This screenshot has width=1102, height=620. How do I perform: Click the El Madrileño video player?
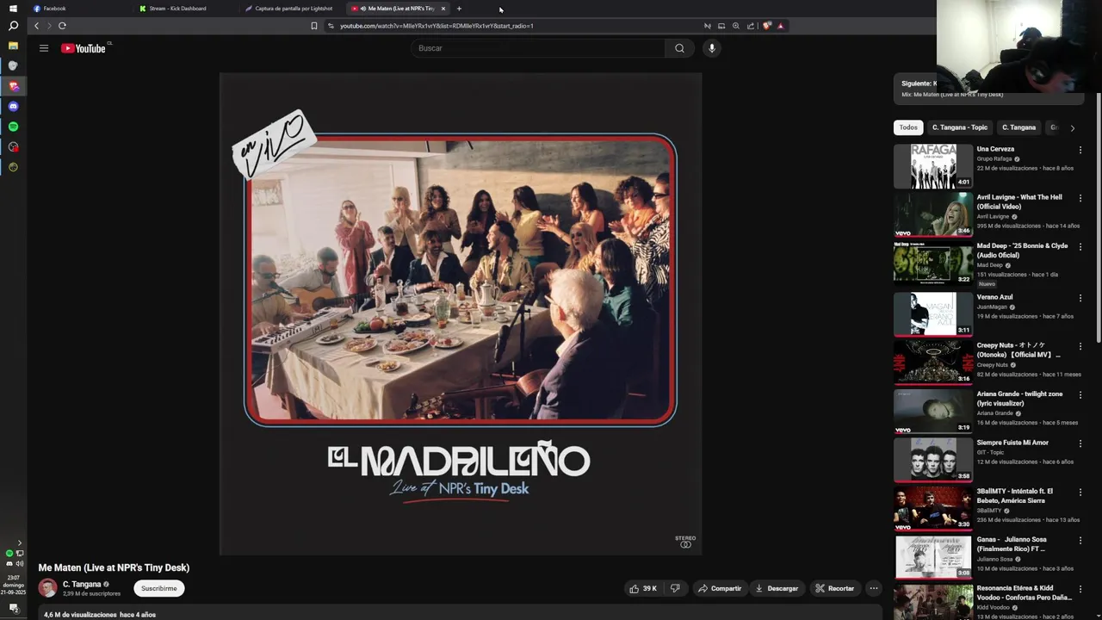[x=461, y=313]
